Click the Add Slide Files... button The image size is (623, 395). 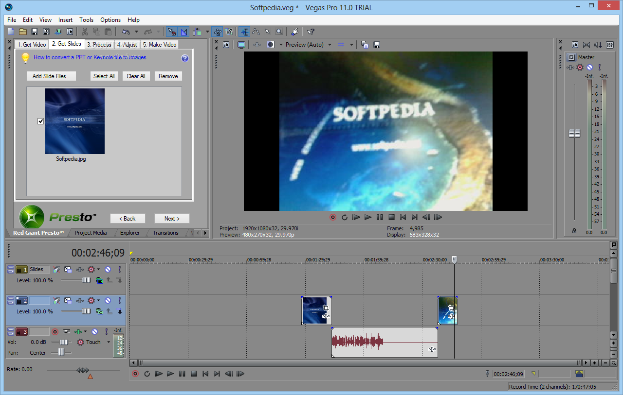[52, 76]
